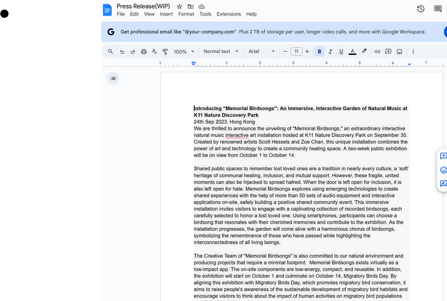Run spelling and grammar check icon

pyautogui.click(x=154, y=52)
